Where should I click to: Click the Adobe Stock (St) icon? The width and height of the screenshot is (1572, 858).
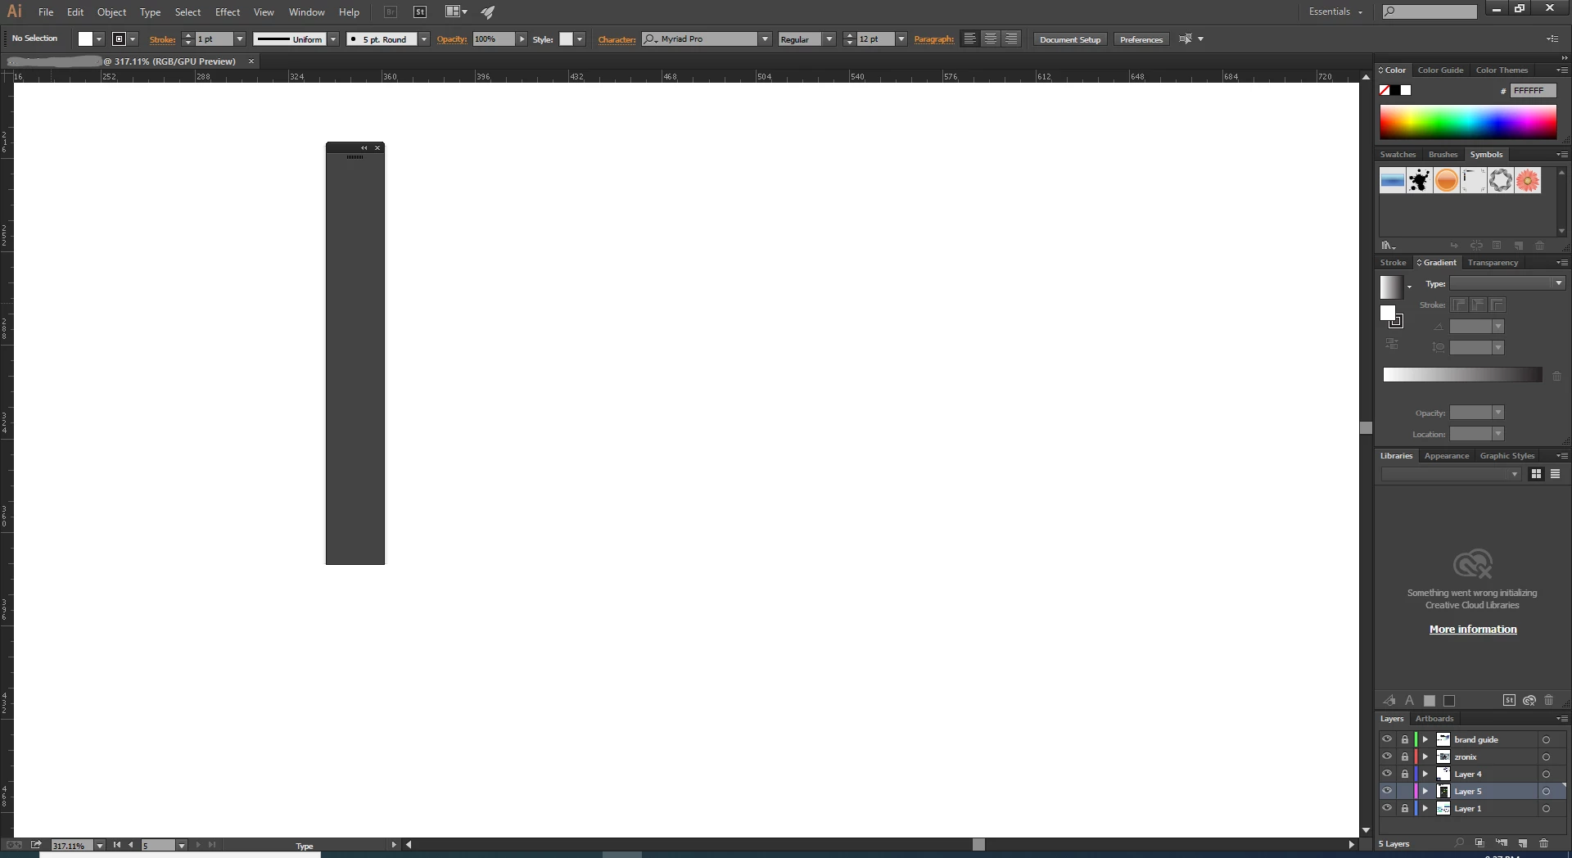(420, 12)
